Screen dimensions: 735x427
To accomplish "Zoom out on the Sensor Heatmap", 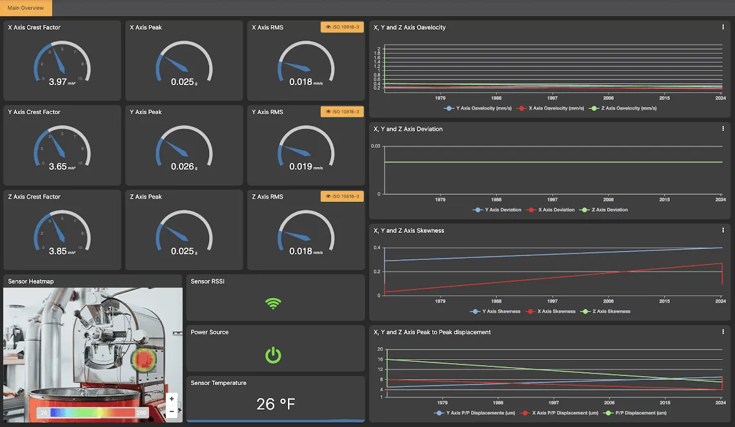I will 172,411.
